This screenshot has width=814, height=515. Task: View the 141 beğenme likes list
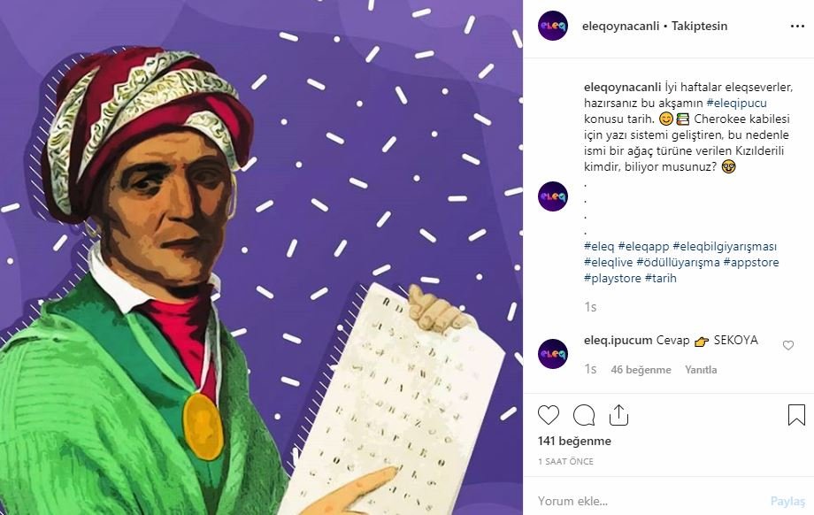pos(575,442)
